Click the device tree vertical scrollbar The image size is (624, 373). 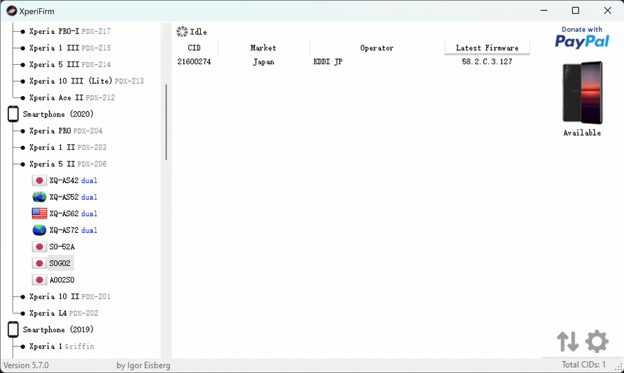[166, 123]
